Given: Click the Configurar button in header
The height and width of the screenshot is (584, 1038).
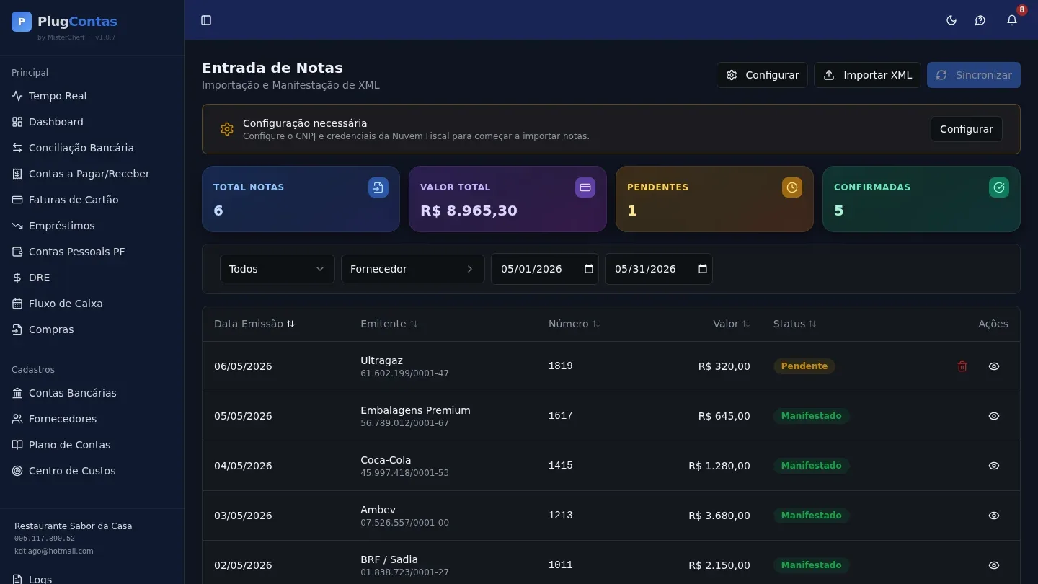Looking at the screenshot, I should pyautogui.click(x=762, y=75).
